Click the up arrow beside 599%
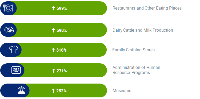 [54, 9]
